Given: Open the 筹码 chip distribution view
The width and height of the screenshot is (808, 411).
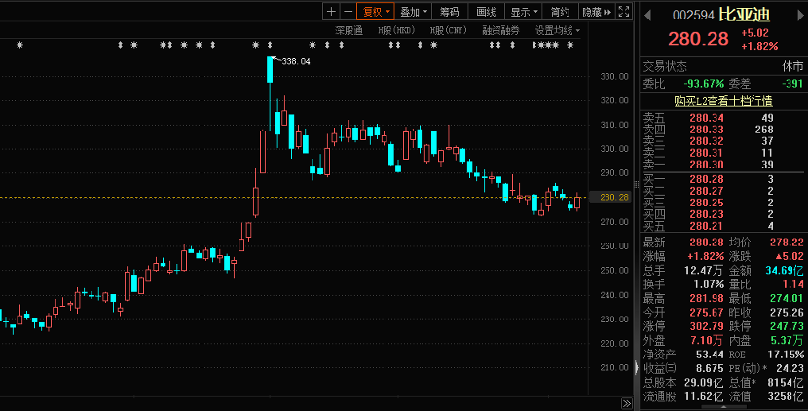Looking at the screenshot, I should pyautogui.click(x=449, y=12).
